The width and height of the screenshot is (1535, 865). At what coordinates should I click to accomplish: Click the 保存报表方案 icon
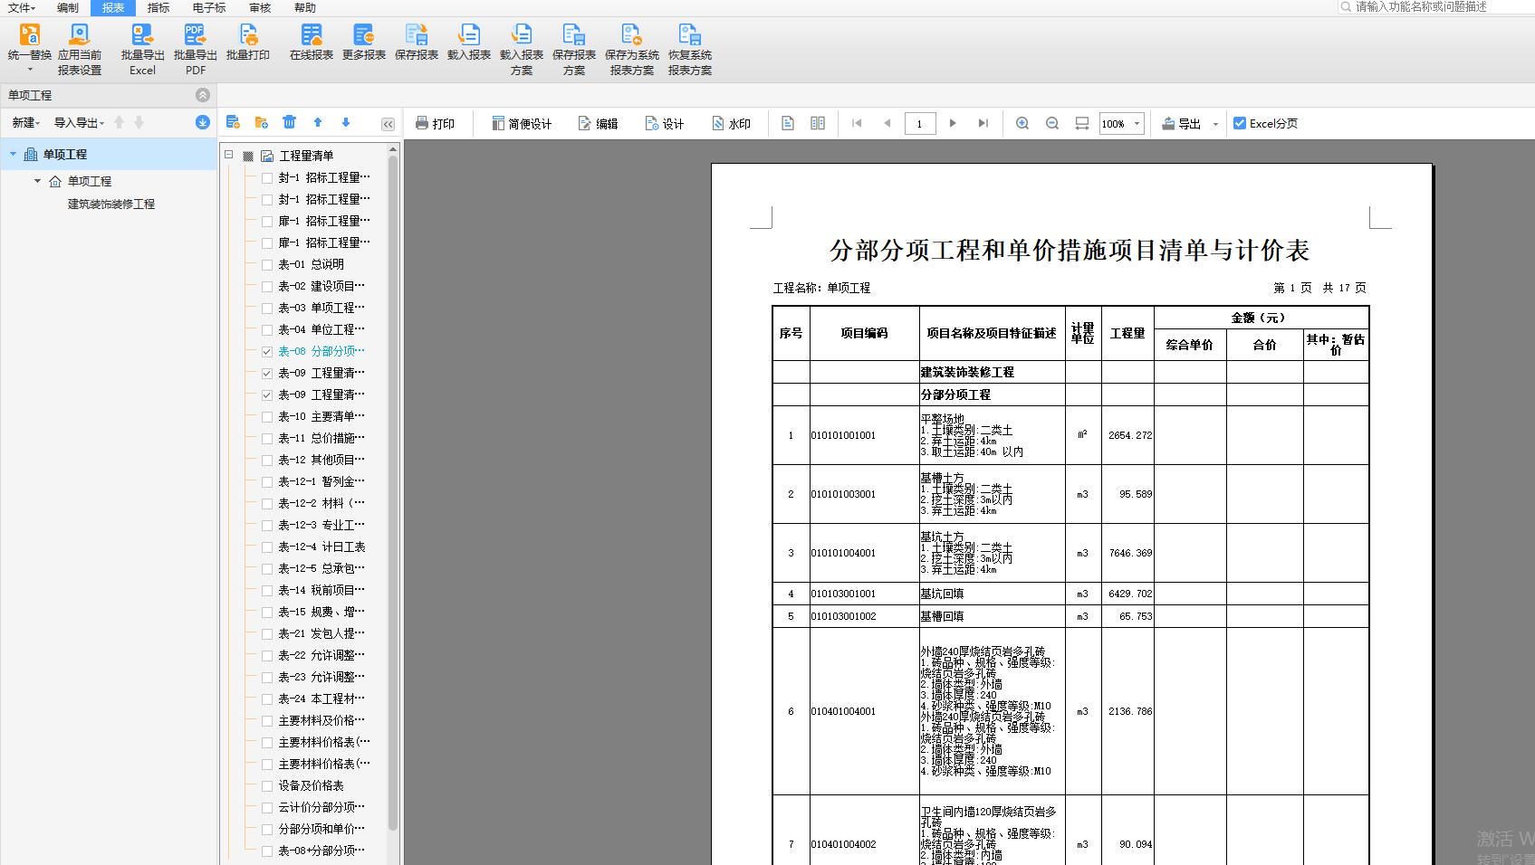574,34
